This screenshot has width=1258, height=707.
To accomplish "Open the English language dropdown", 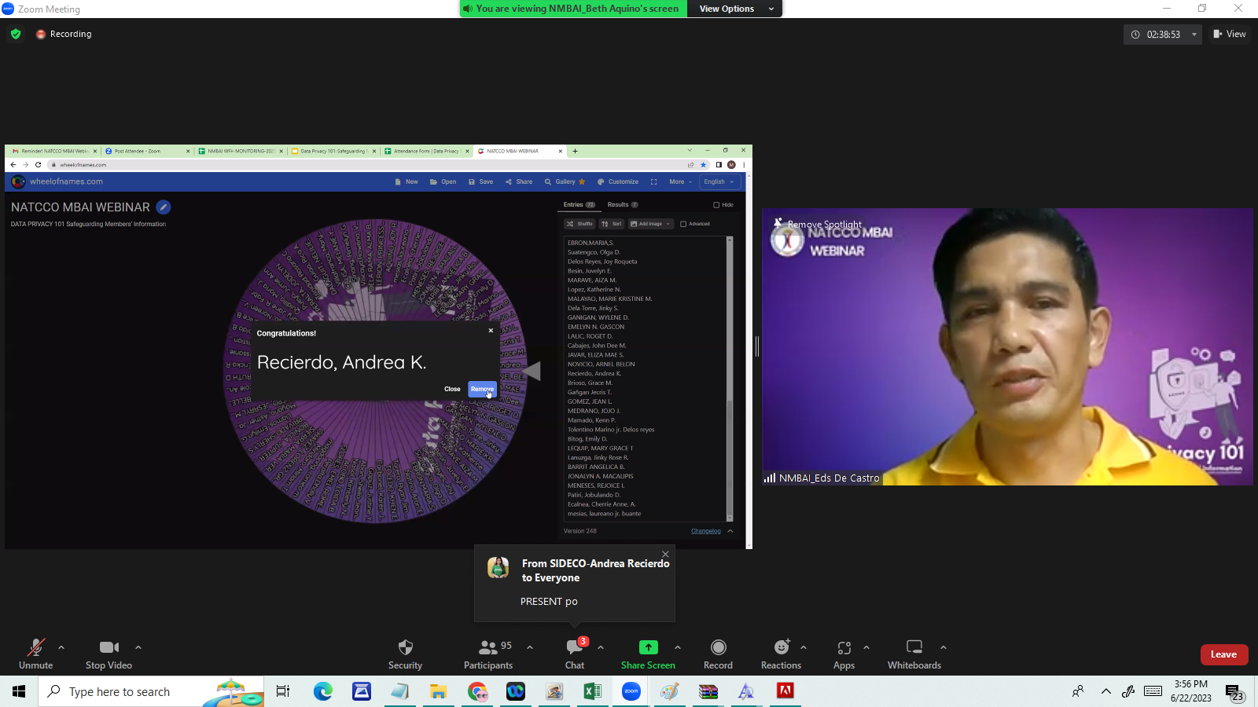I will pos(719,181).
